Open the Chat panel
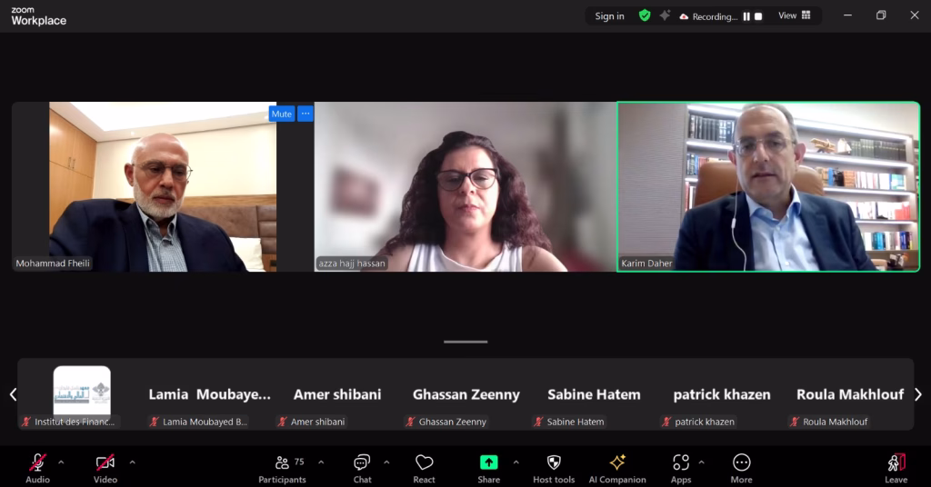Image resolution: width=931 pixels, height=487 pixels. (x=362, y=467)
